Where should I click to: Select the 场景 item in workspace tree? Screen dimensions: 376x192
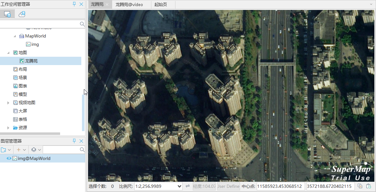click(22, 78)
